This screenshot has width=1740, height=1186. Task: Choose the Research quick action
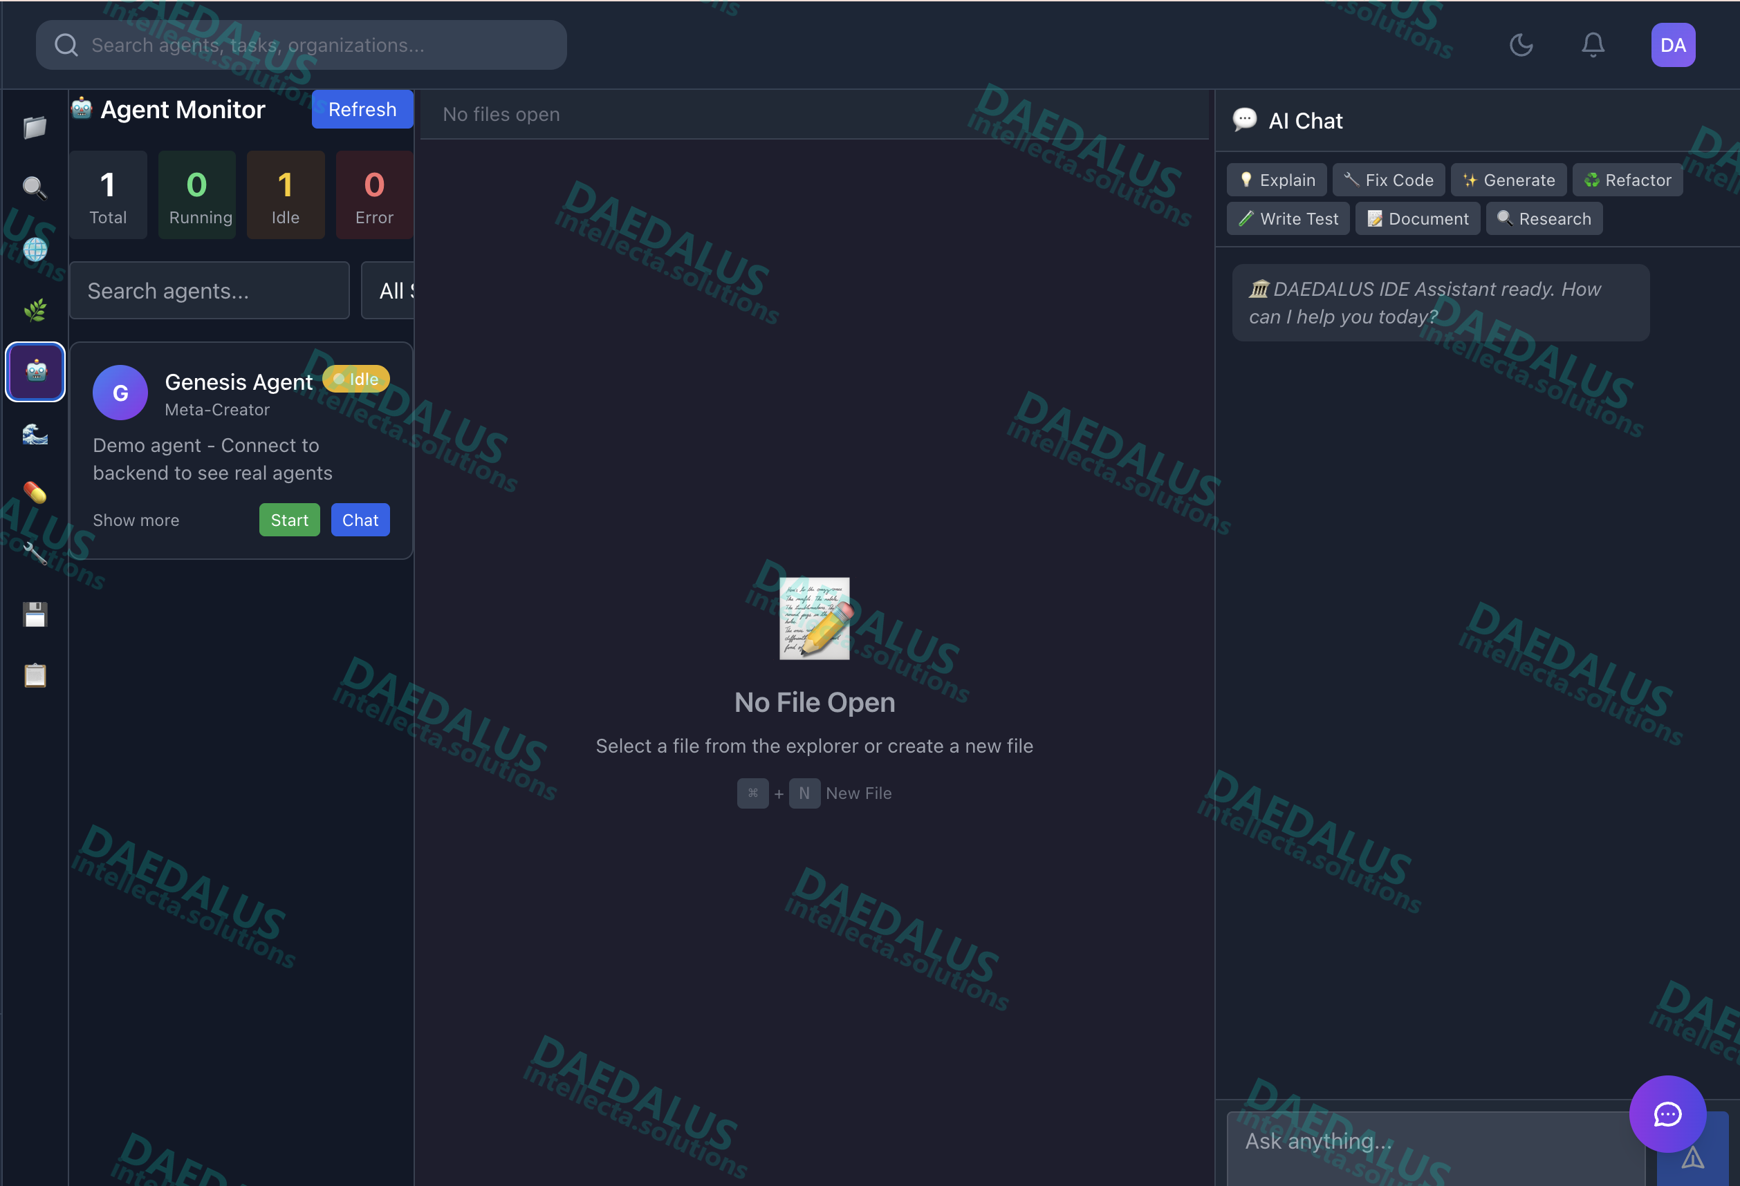(1544, 218)
